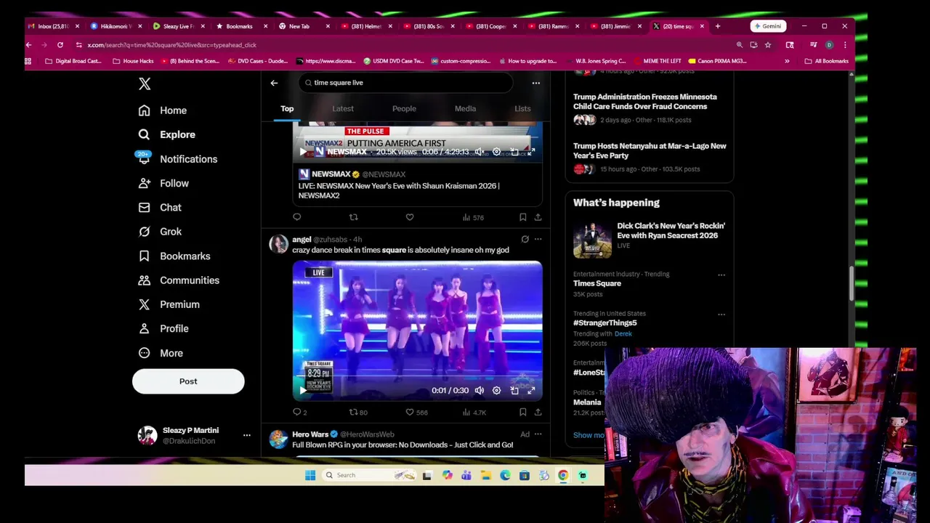Reply to angel's post with 2 replies

[299, 413]
